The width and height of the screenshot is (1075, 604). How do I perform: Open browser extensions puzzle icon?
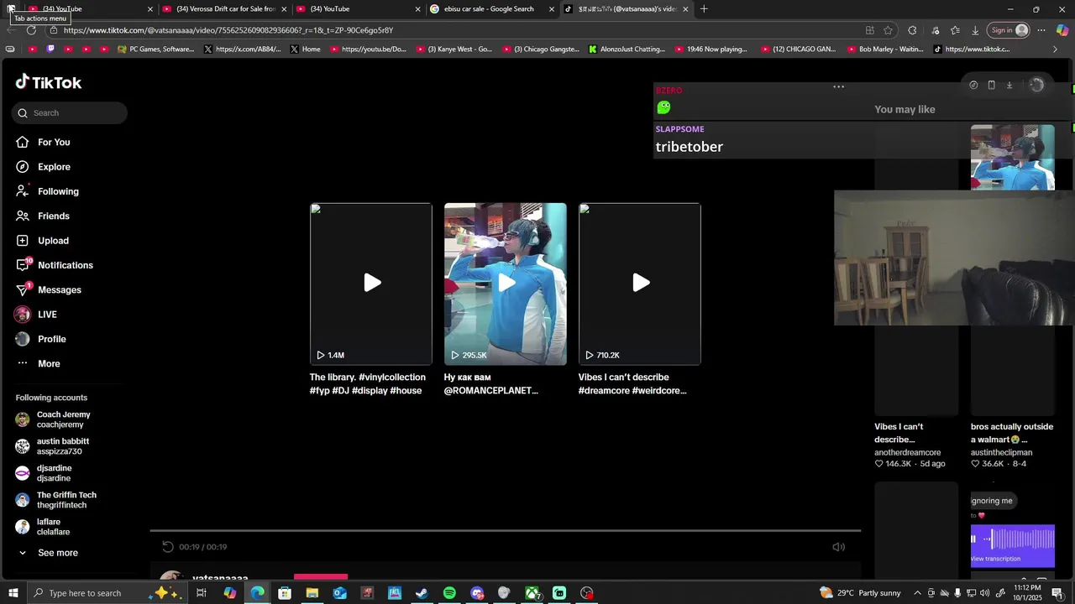pos(912,30)
